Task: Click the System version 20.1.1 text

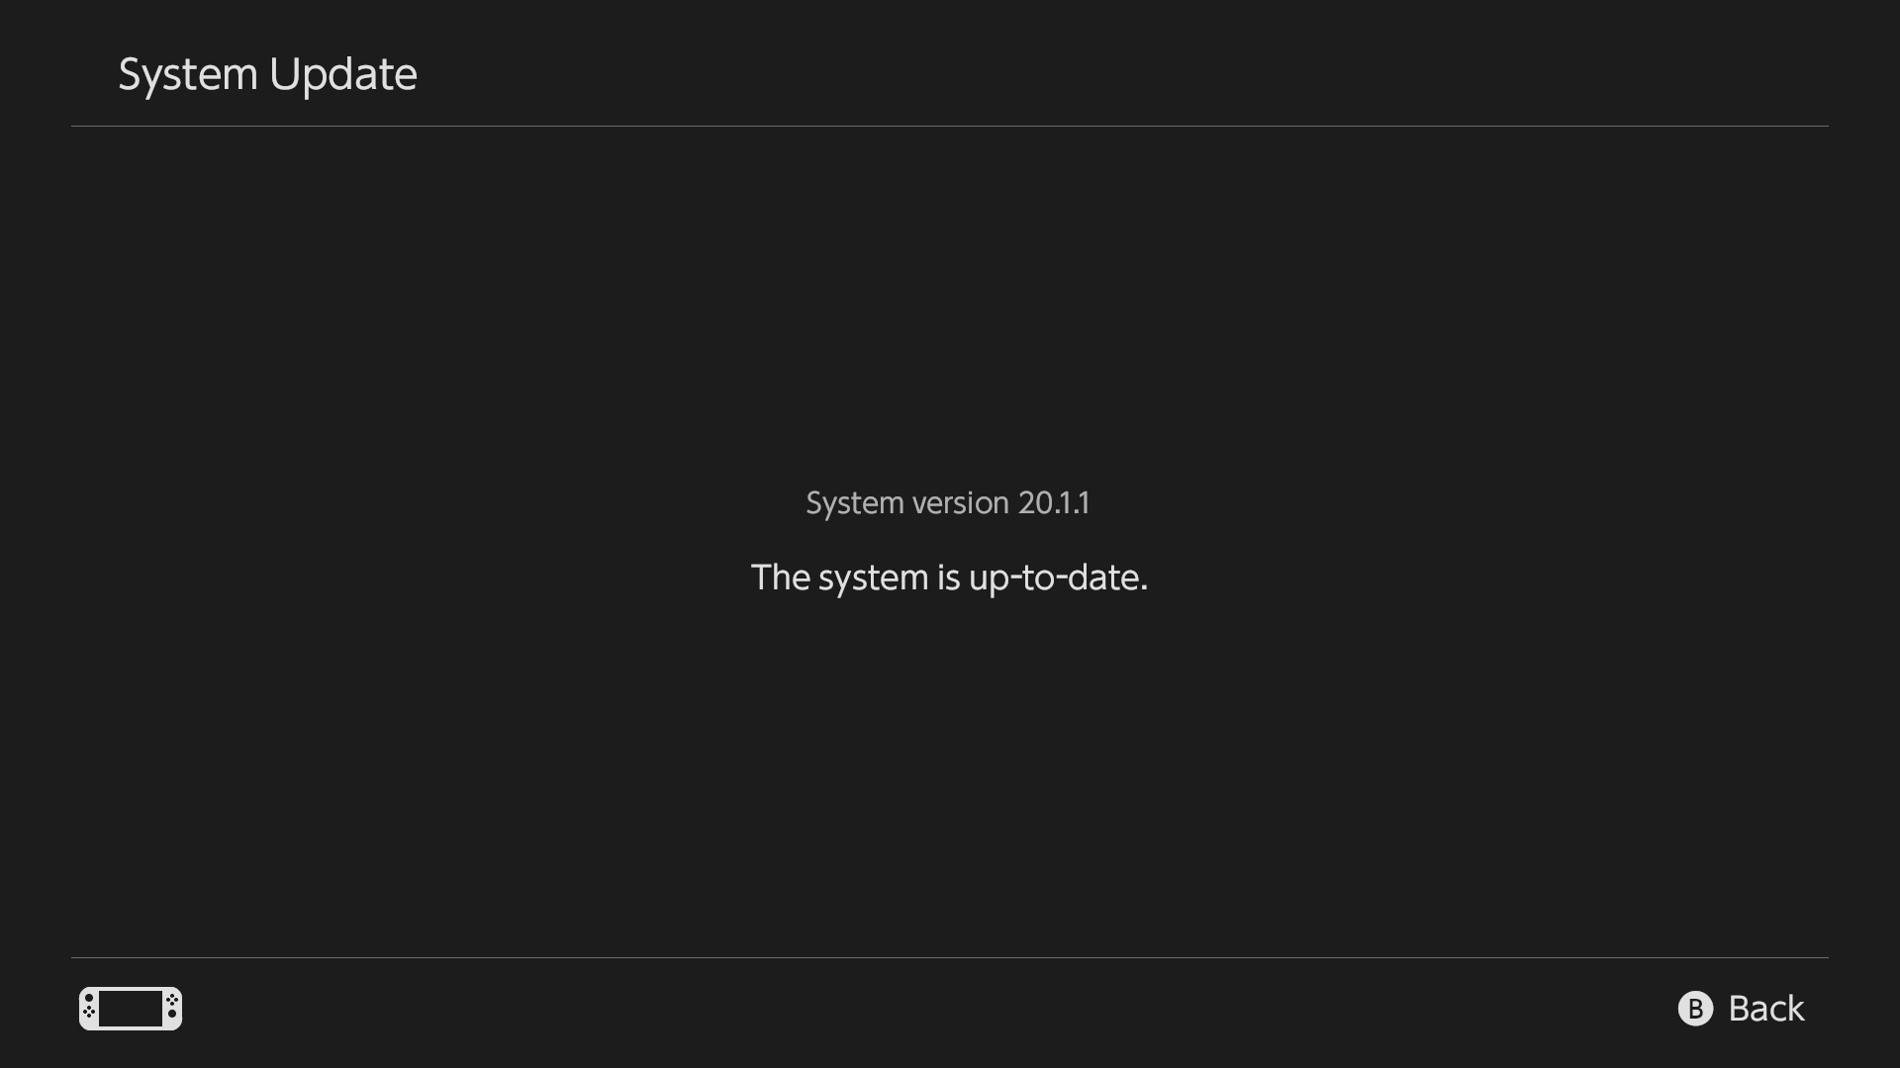Action: [x=948, y=502]
